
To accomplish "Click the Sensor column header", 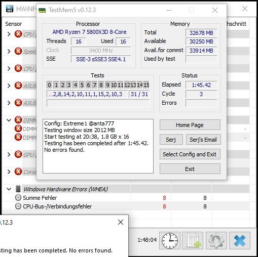I will pos(14,24).
